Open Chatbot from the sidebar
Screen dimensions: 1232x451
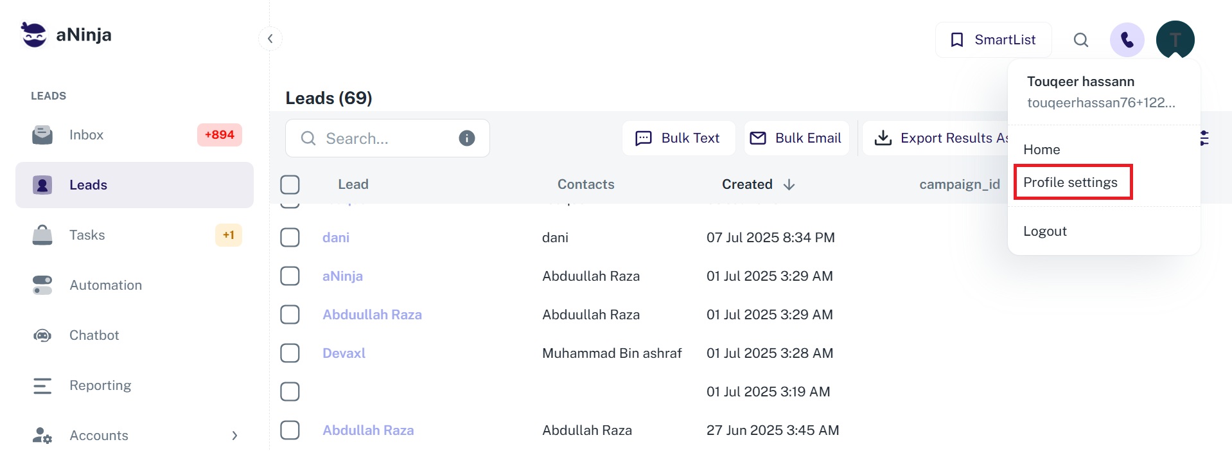pos(94,335)
